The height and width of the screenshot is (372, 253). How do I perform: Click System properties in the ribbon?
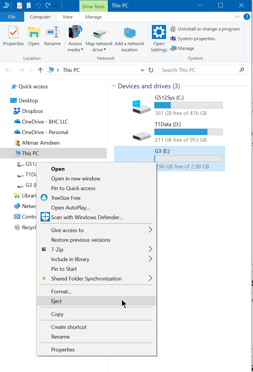[x=196, y=39]
